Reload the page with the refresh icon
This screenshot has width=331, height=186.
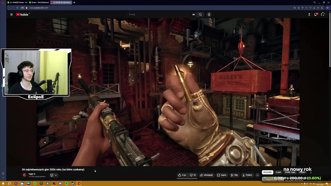pos(17,8)
